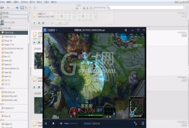The height and width of the screenshot is (128, 189).
Task: Adjust the Baidu player volume slider
Action: click(71, 123)
